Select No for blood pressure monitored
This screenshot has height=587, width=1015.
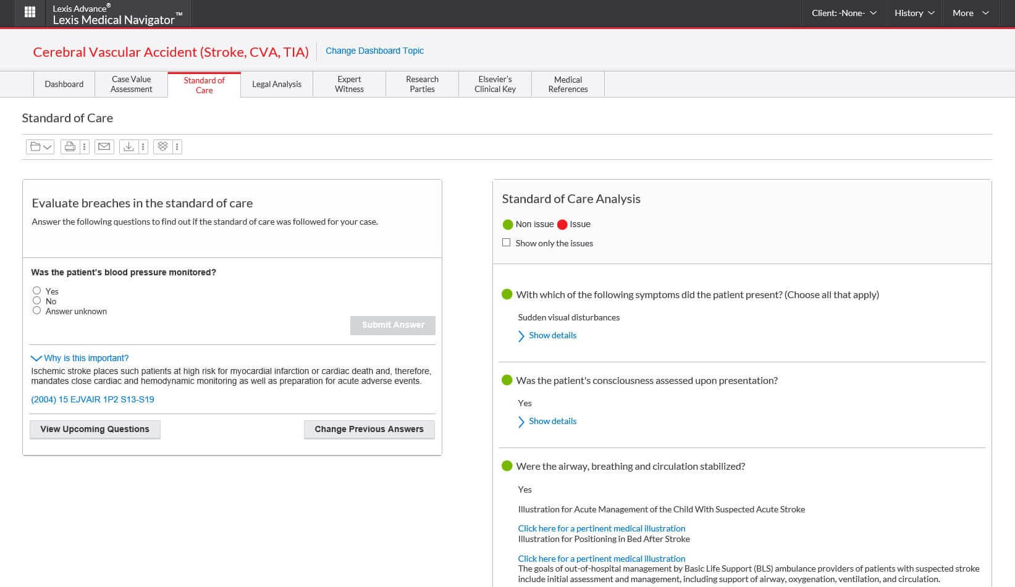[37, 301]
